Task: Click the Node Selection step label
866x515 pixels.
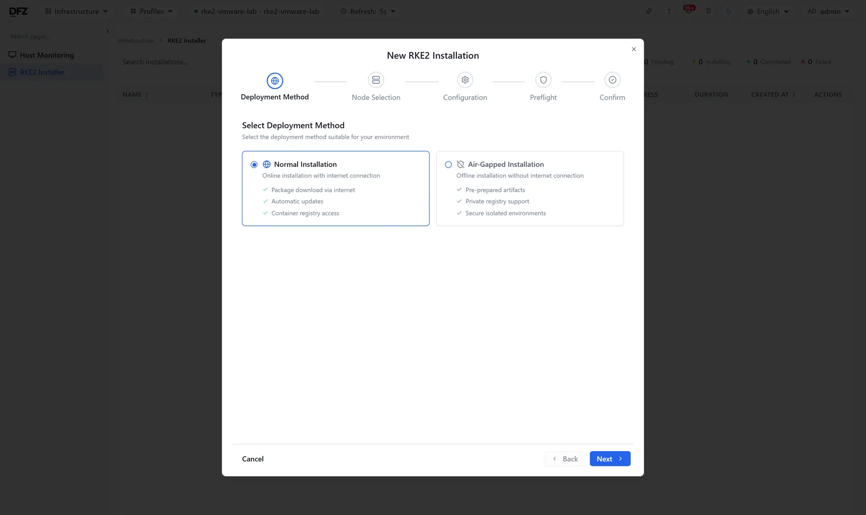Action: point(376,97)
